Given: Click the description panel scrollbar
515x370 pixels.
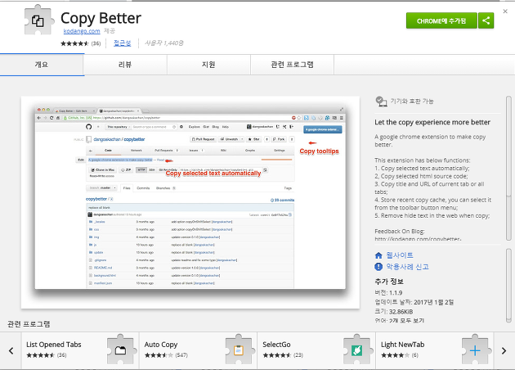Looking at the screenshot, I should [508, 168].
